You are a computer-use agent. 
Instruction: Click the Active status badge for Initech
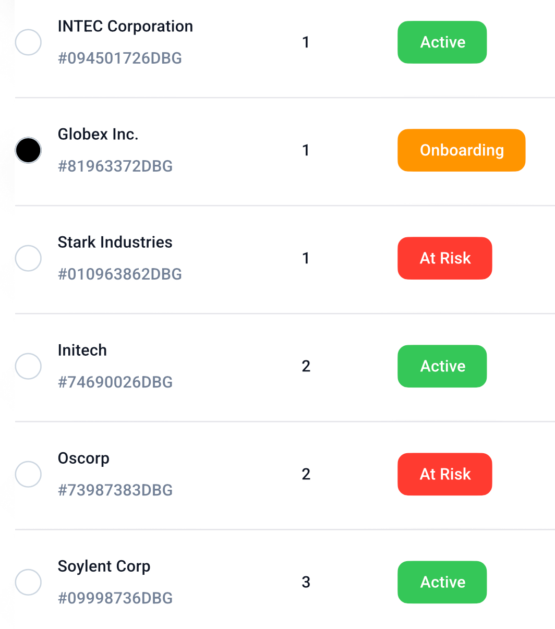pyautogui.click(x=442, y=366)
